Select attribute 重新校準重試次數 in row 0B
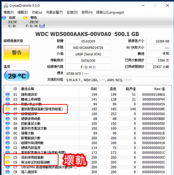174x175 pixels. [x=34, y=128]
